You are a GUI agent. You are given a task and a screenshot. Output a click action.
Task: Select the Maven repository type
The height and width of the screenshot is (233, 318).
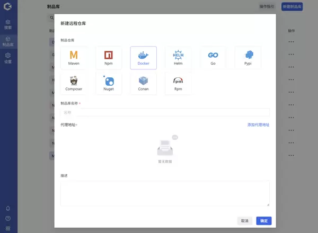74,58
